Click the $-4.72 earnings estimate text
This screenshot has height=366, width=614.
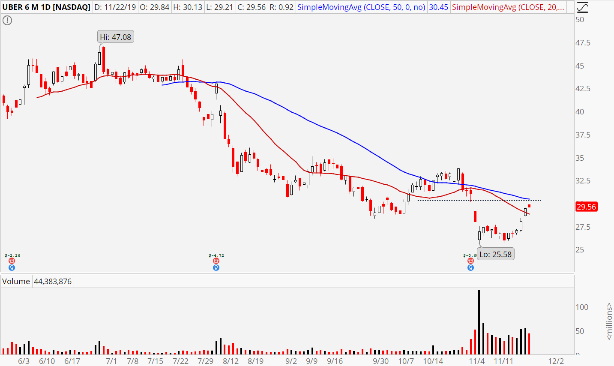pyautogui.click(x=216, y=255)
